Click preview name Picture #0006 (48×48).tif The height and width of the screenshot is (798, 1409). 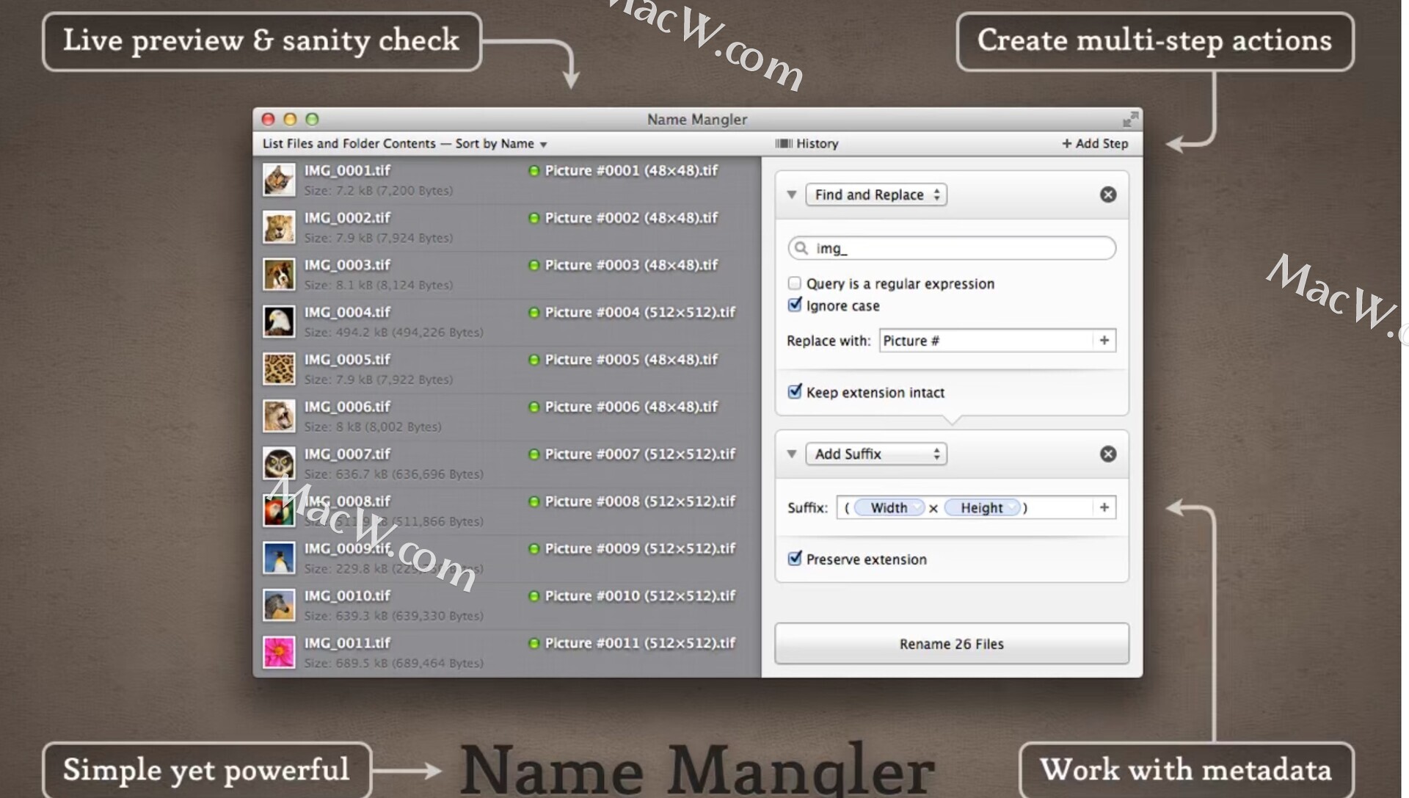tap(631, 407)
